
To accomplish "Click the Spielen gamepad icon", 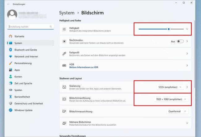I will pos(11,90).
